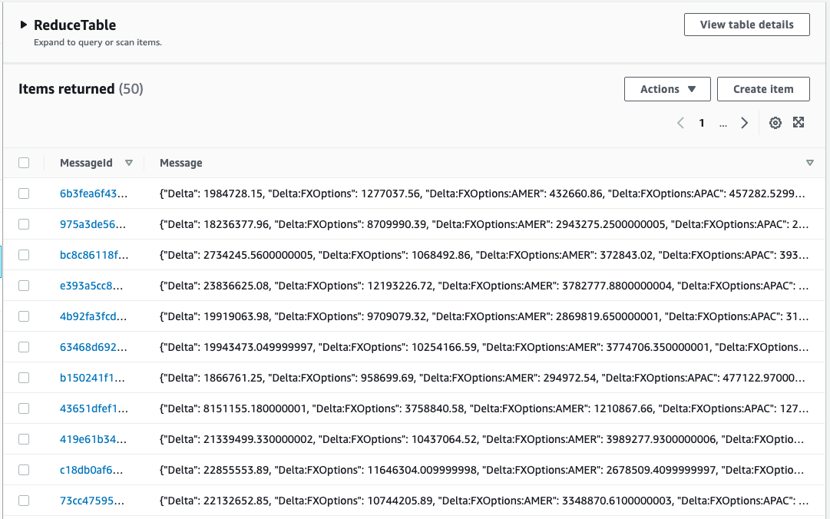The width and height of the screenshot is (830, 519).
Task: Click message starting "Delta": 1984728.15
Action: tap(482, 193)
